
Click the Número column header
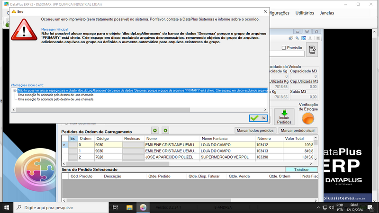coord(269,139)
